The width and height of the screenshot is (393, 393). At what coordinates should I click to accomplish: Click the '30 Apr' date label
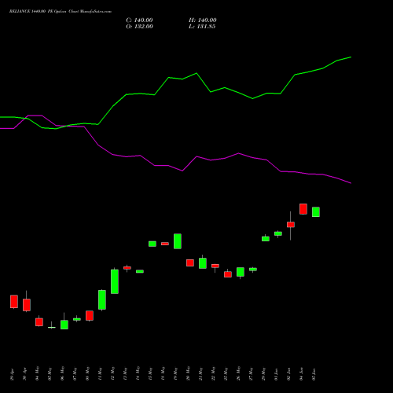point(24,374)
